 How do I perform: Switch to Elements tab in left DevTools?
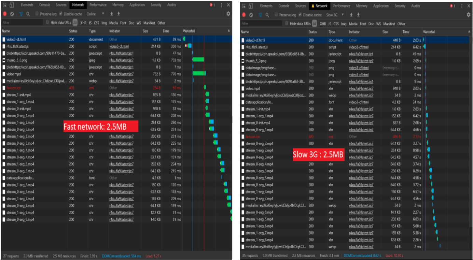pos(27,5)
